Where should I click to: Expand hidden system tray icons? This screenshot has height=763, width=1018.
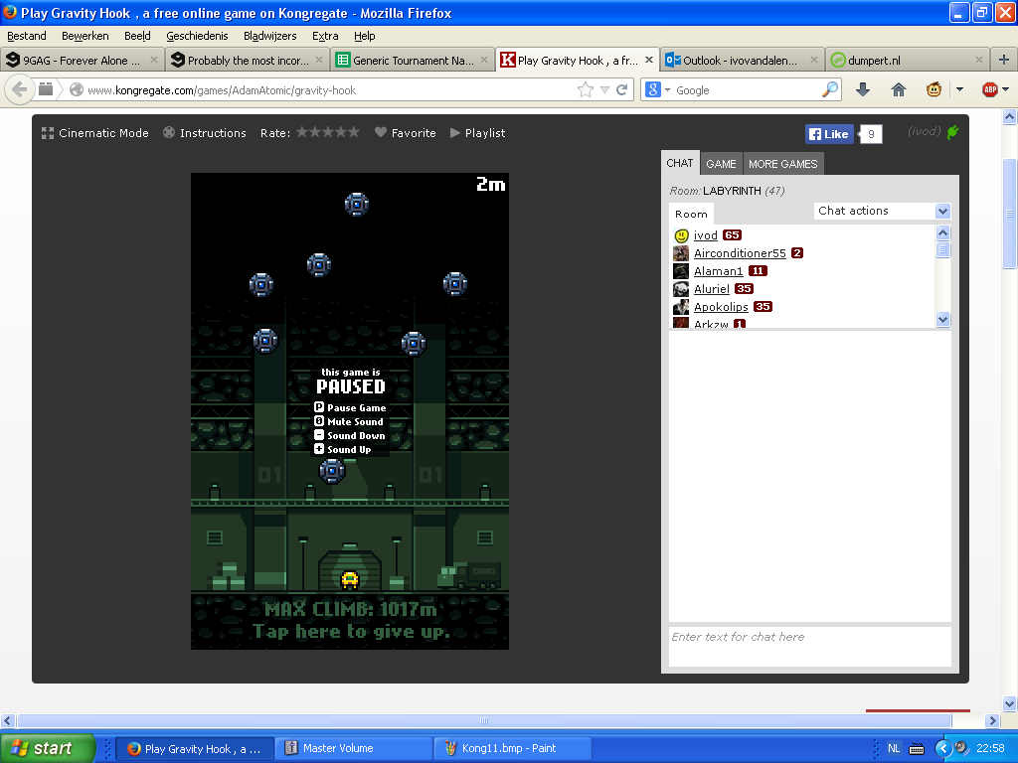942,748
